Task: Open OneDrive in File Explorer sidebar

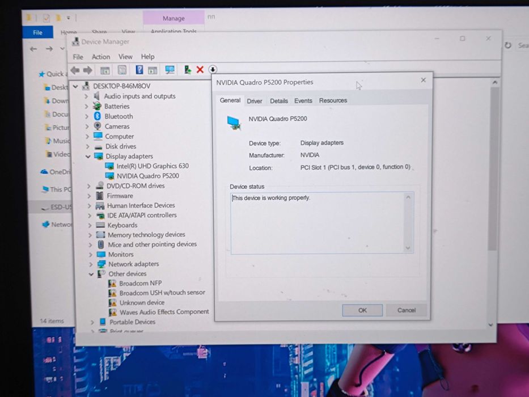Action: pos(56,172)
